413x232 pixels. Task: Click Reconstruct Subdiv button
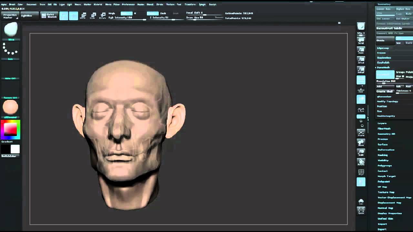(x=394, y=28)
